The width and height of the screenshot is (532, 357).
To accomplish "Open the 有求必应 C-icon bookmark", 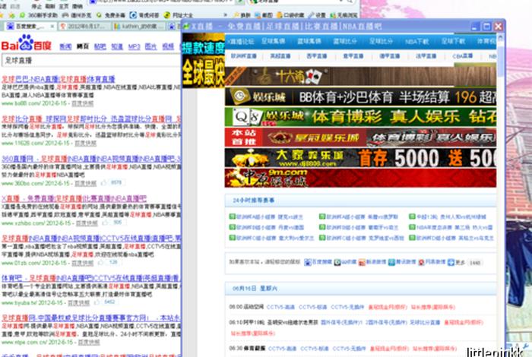I will [144, 15].
